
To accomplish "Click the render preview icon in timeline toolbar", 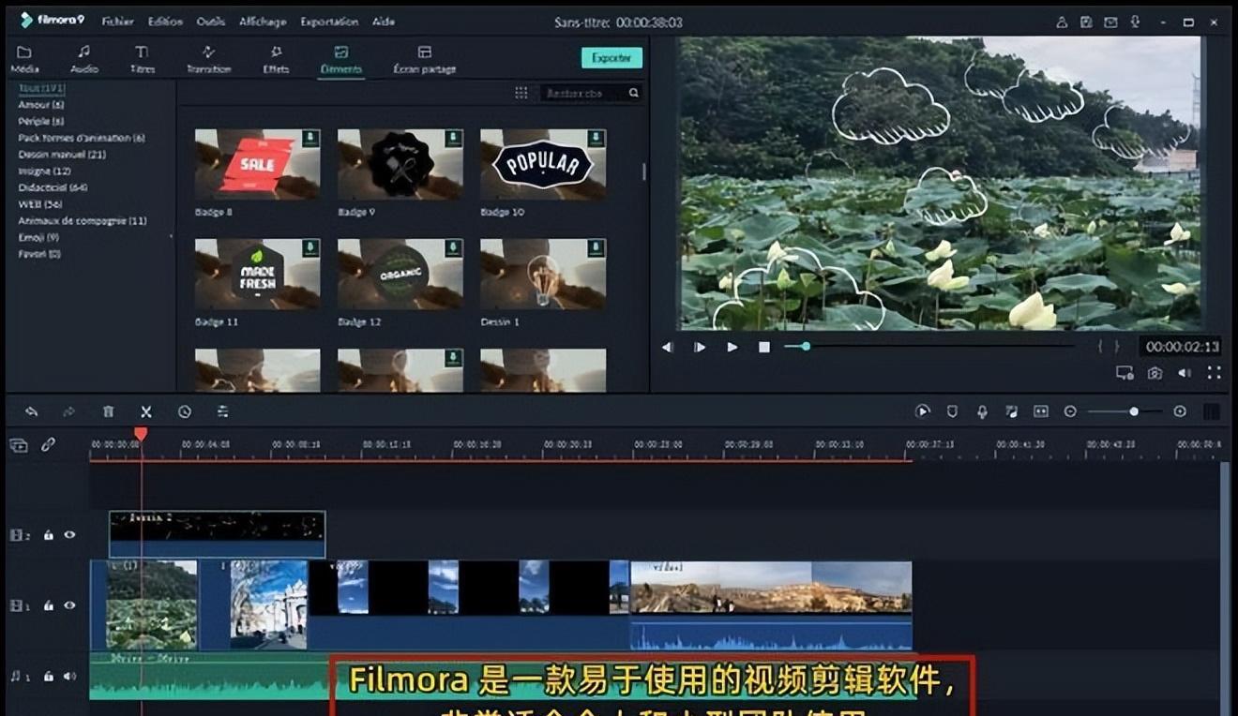I will 923,411.
